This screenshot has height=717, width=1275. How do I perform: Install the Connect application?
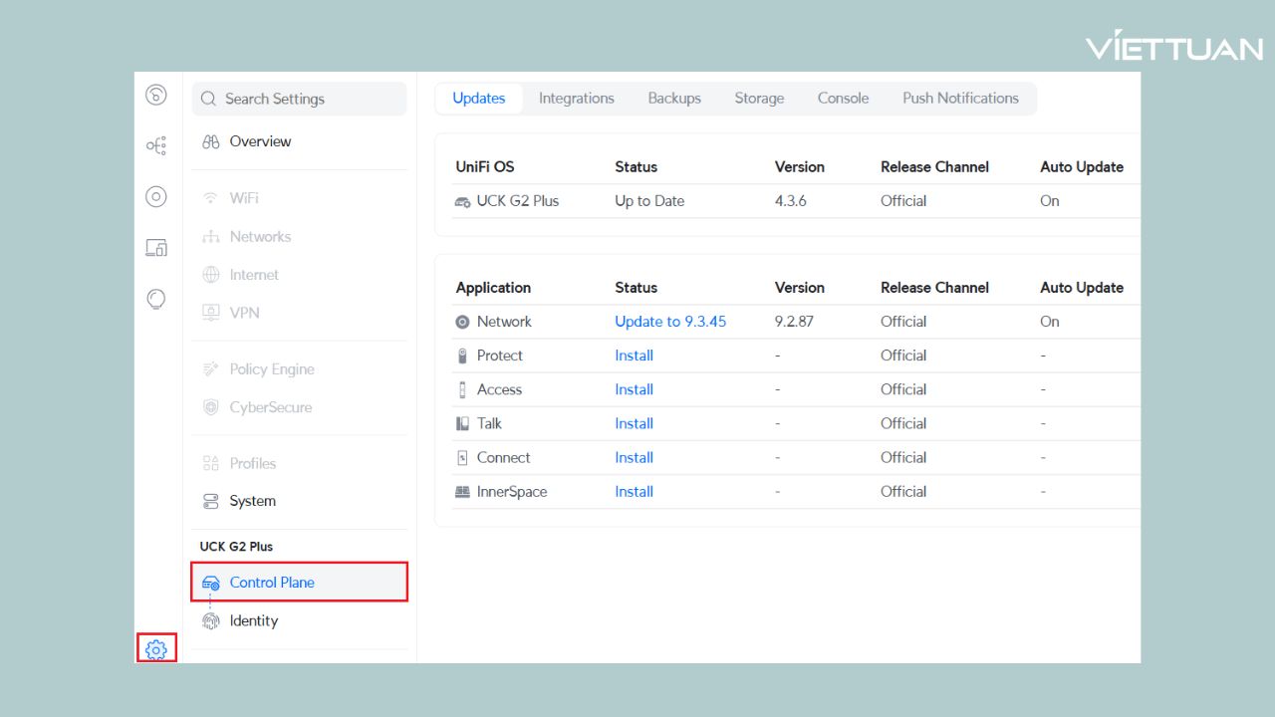click(634, 457)
